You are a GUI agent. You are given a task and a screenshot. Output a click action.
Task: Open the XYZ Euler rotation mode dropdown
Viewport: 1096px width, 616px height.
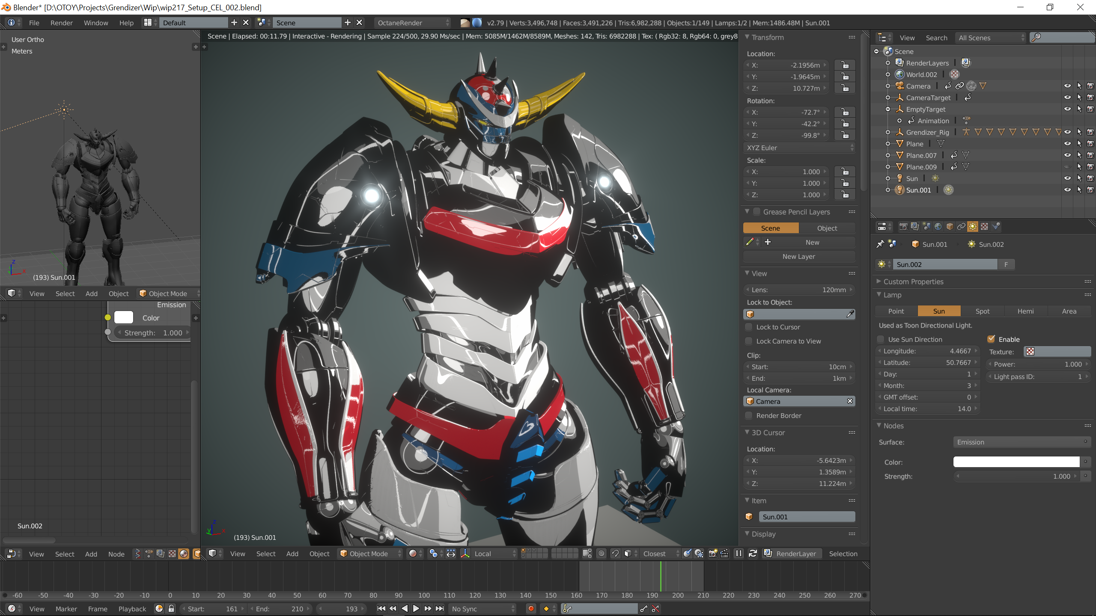799,148
